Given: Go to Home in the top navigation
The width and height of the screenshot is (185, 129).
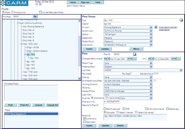Looking at the screenshot, I should (x=73, y=2).
